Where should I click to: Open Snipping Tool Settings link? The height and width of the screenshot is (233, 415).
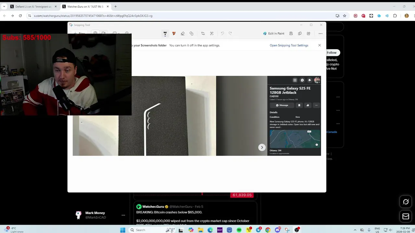coord(289,45)
